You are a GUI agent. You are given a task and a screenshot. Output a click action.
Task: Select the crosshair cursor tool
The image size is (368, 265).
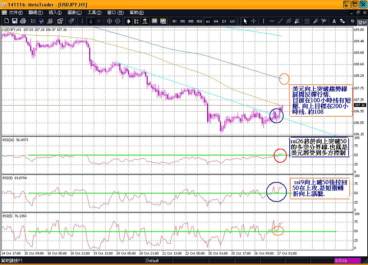[x=253, y=21]
